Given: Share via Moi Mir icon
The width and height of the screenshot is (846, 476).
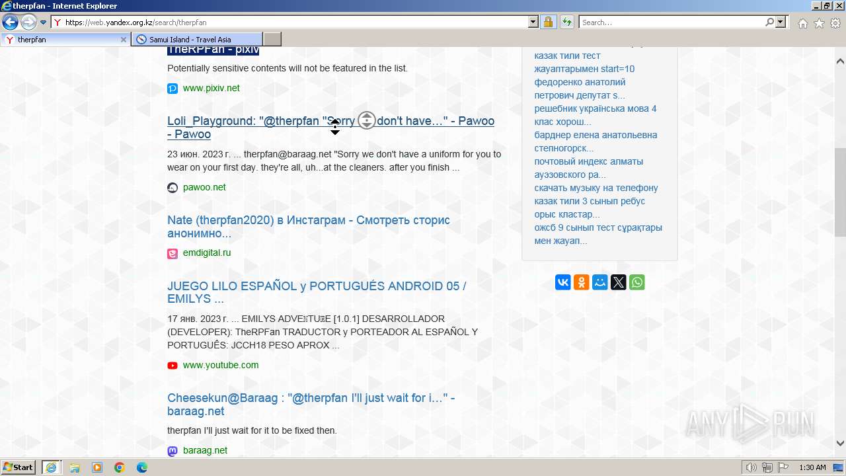Looking at the screenshot, I should (600, 282).
